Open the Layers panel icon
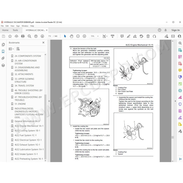 3,65
